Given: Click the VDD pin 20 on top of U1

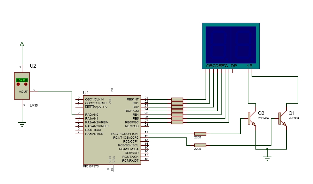Looking at the screenshot, I should click(x=110, y=92).
